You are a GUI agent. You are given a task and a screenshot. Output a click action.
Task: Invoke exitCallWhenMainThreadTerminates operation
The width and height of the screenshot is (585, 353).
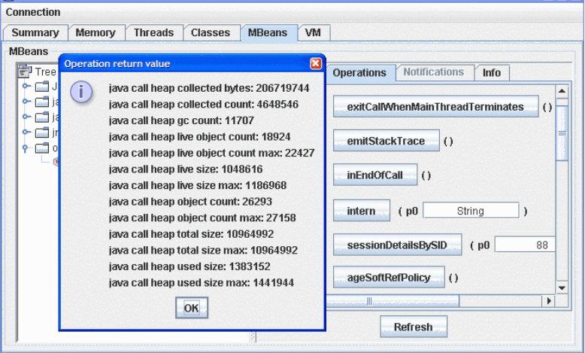point(436,106)
